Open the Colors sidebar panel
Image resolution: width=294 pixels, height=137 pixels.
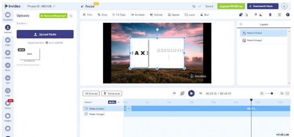coord(8,105)
